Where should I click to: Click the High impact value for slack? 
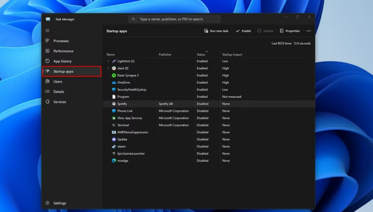pyautogui.click(x=226, y=68)
